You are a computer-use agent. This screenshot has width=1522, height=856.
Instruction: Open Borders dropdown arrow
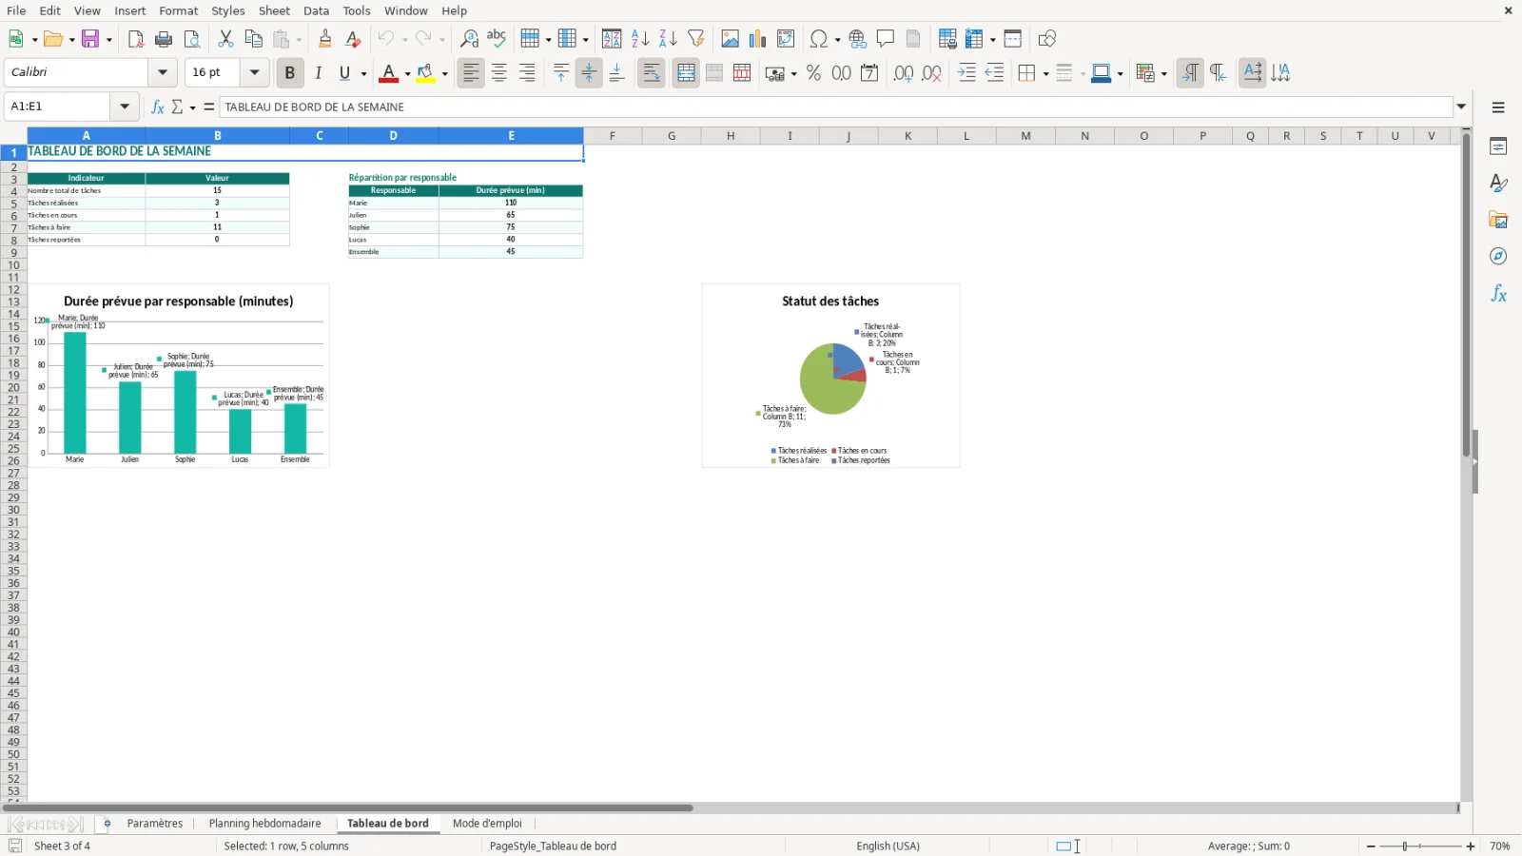tap(1045, 74)
